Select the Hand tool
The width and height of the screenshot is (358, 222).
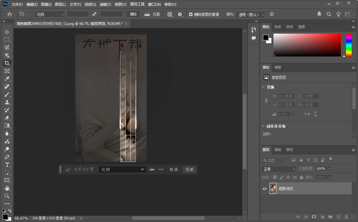point(7,188)
